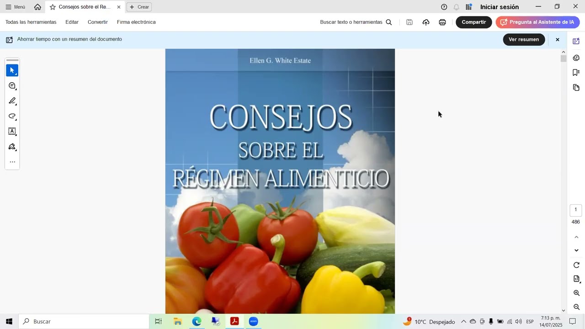
Task: Go to previous page with up chevron
Action: click(576, 237)
